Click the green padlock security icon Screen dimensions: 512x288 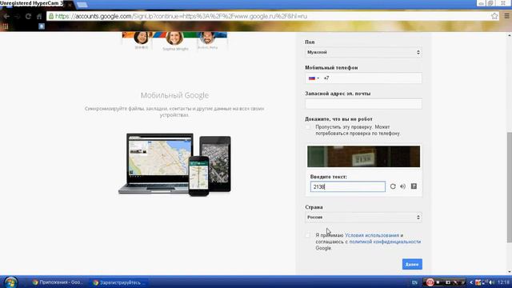[x=51, y=16]
